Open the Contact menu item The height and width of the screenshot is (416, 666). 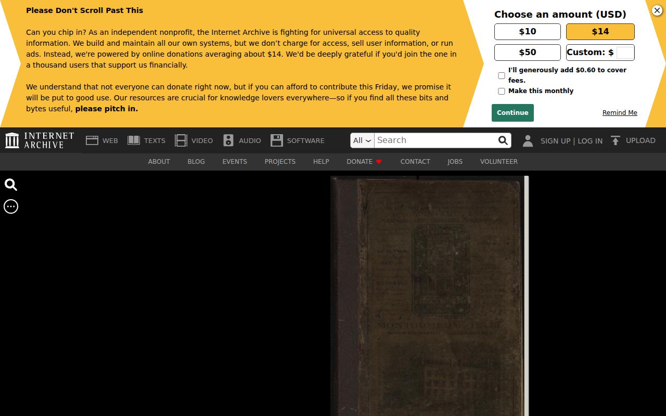415,162
